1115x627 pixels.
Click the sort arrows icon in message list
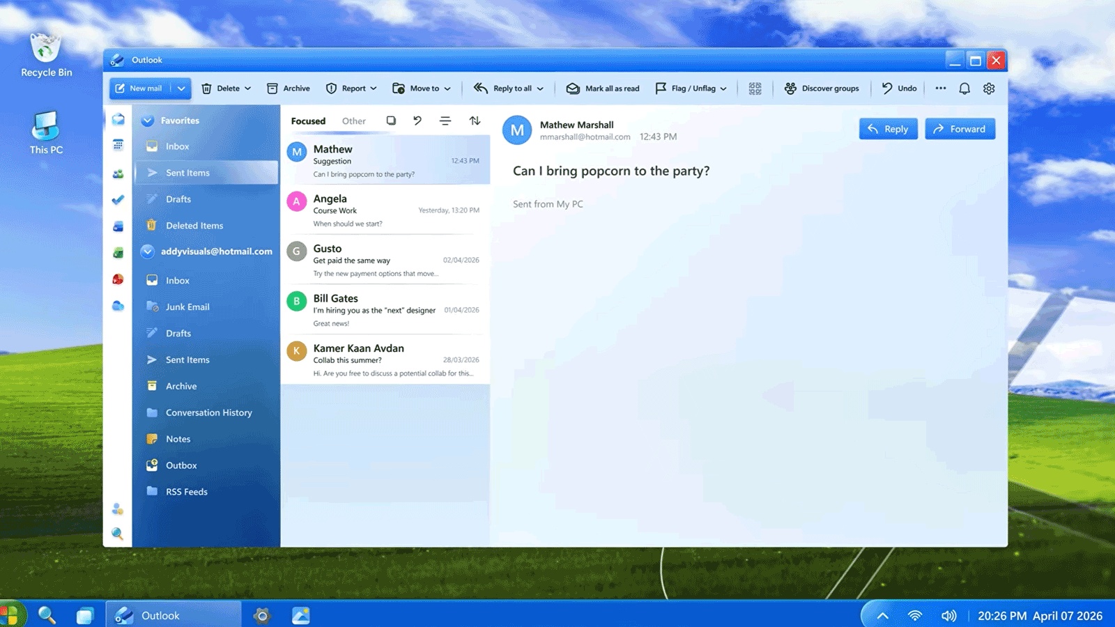[x=475, y=121]
